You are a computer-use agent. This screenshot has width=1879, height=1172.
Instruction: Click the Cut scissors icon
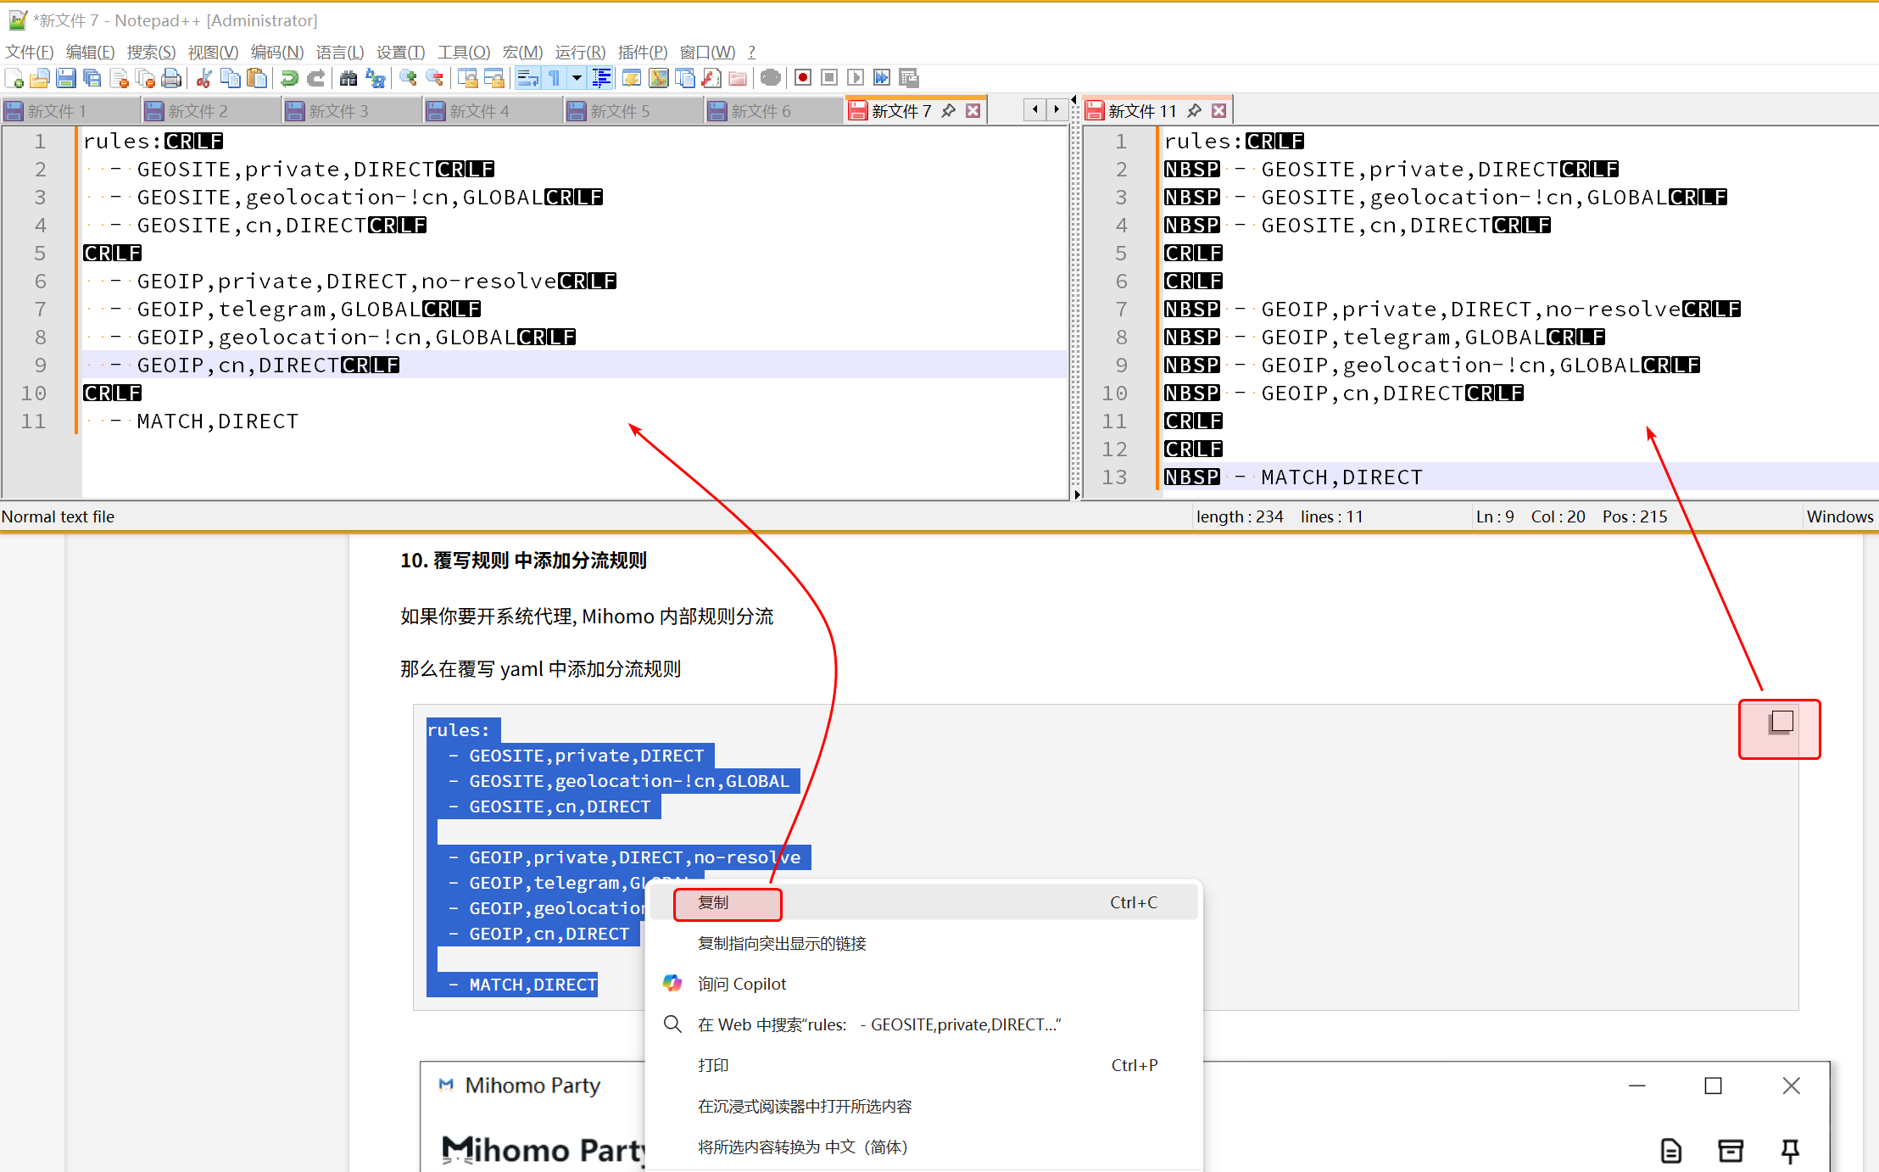(x=204, y=78)
